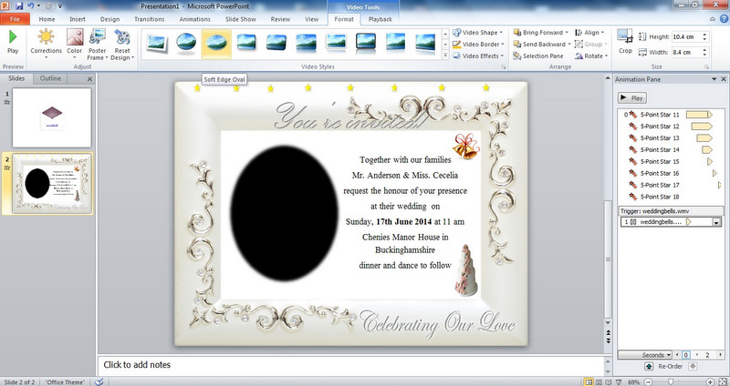730x386 pixels.
Task: Select the oval black video on slide
Action: point(284,213)
